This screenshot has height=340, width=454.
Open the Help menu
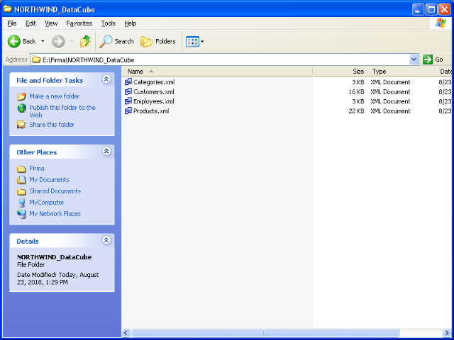coord(131,23)
